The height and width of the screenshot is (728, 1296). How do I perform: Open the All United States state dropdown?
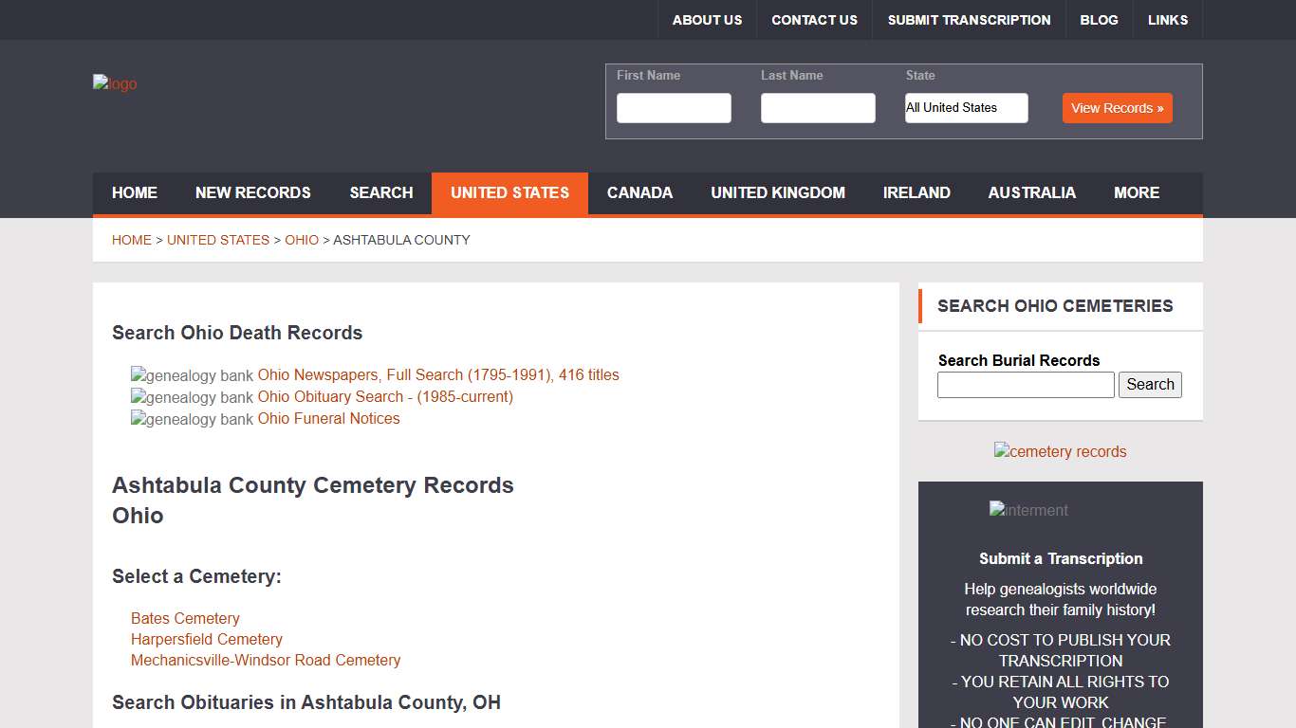[x=966, y=108]
